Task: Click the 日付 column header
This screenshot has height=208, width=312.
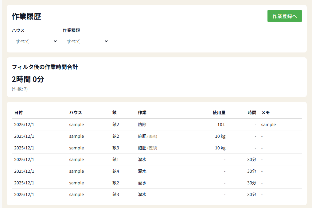Action: pyautogui.click(x=18, y=113)
